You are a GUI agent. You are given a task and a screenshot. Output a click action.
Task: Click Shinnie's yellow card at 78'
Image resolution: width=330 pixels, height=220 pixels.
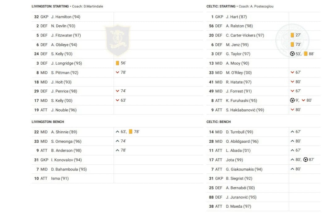coord(131,132)
